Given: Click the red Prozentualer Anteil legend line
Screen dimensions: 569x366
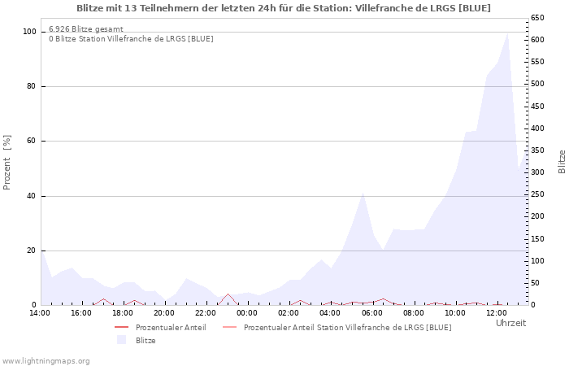Looking at the screenshot, I should click(123, 327).
